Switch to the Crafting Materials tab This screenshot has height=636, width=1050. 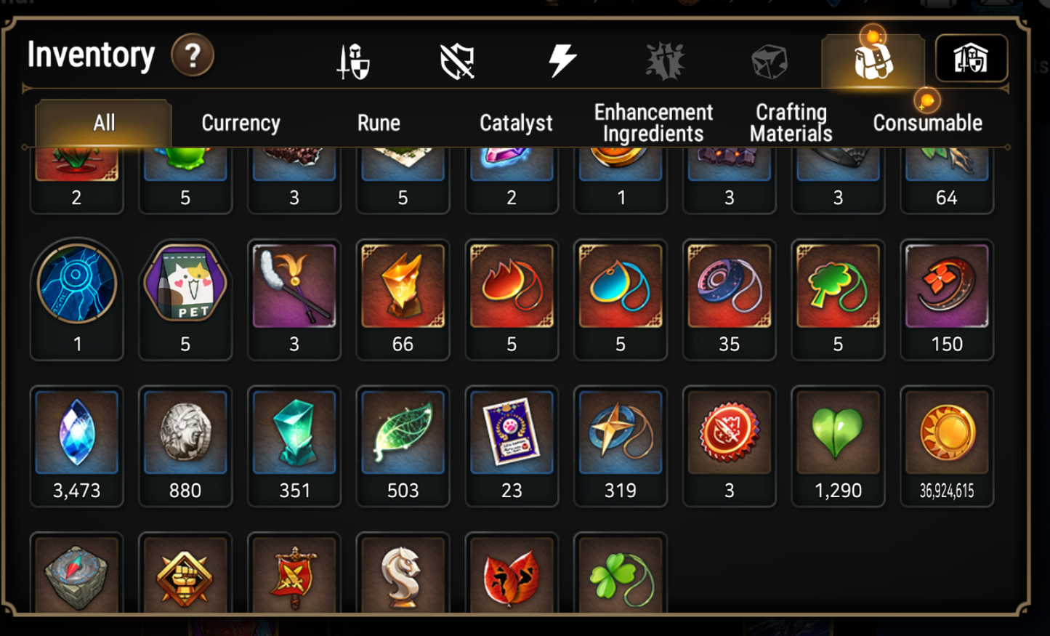[x=791, y=123]
